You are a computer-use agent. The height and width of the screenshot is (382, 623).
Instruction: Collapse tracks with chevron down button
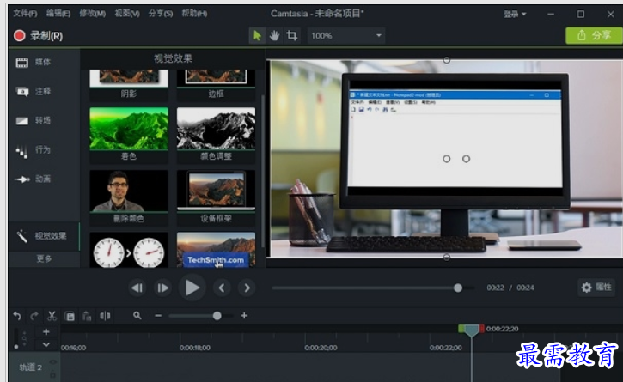click(46, 345)
